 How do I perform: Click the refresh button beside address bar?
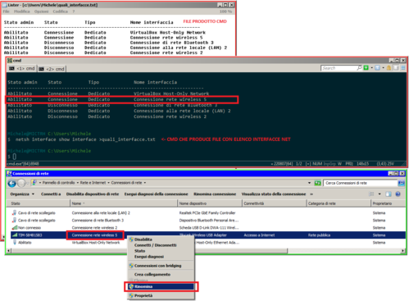[x=317, y=183]
